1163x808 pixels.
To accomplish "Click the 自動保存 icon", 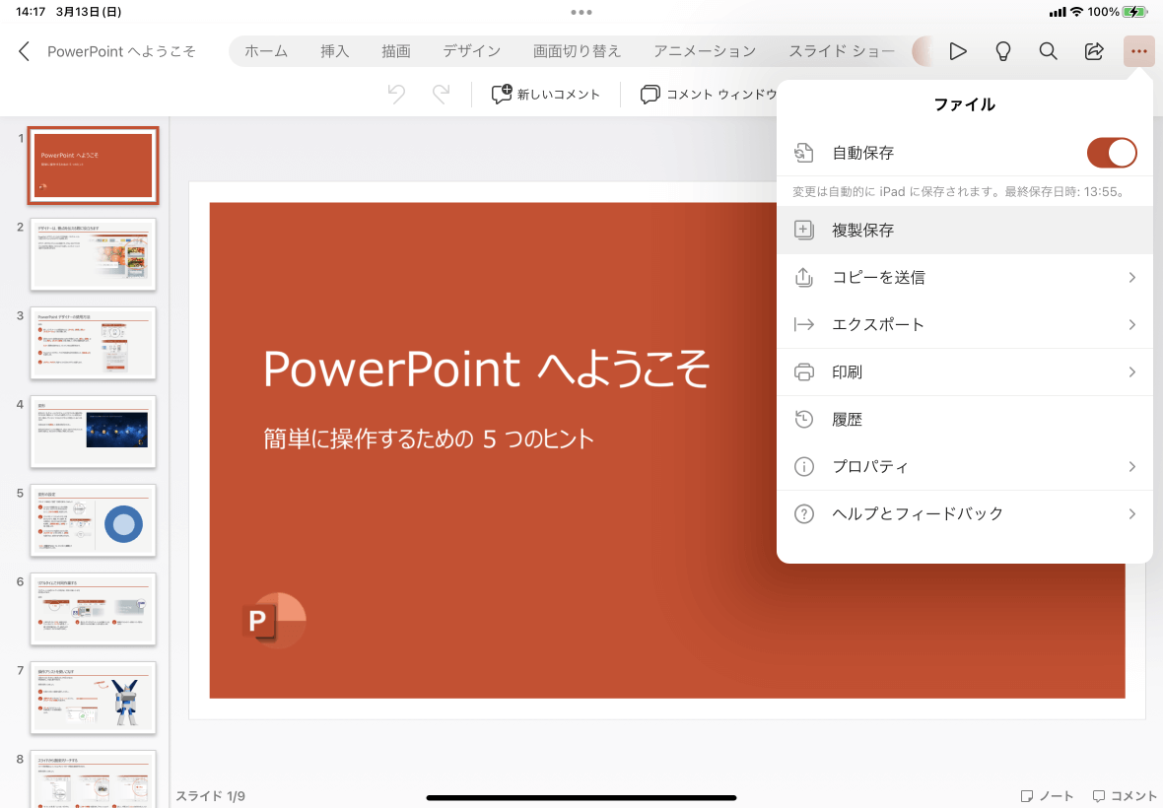I will tap(804, 153).
